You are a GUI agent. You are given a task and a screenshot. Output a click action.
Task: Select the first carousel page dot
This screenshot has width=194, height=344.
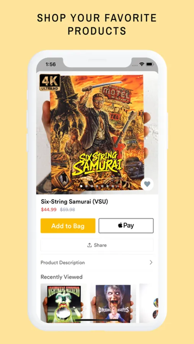(81, 186)
